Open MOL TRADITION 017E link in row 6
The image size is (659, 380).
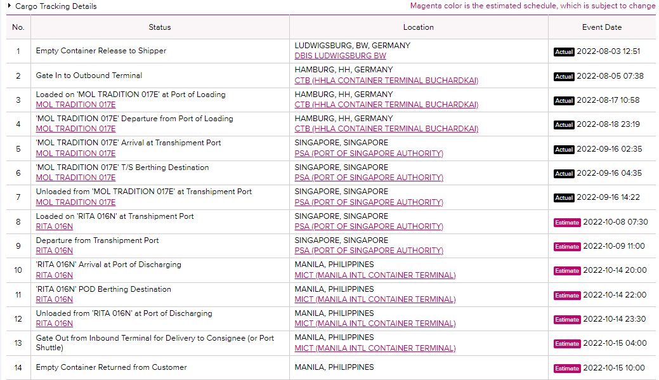click(75, 178)
